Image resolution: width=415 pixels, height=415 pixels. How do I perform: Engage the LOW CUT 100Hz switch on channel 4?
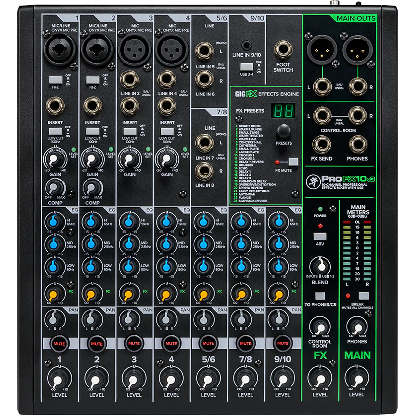point(167,131)
